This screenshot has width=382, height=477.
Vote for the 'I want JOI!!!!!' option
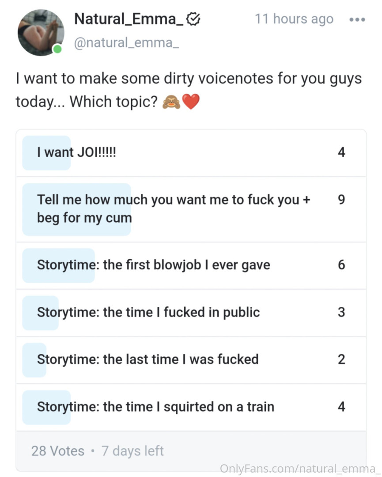(191, 153)
